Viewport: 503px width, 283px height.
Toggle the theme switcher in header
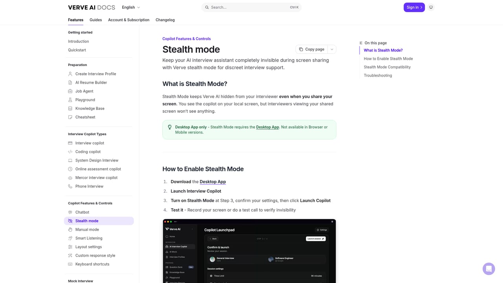(431, 7)
